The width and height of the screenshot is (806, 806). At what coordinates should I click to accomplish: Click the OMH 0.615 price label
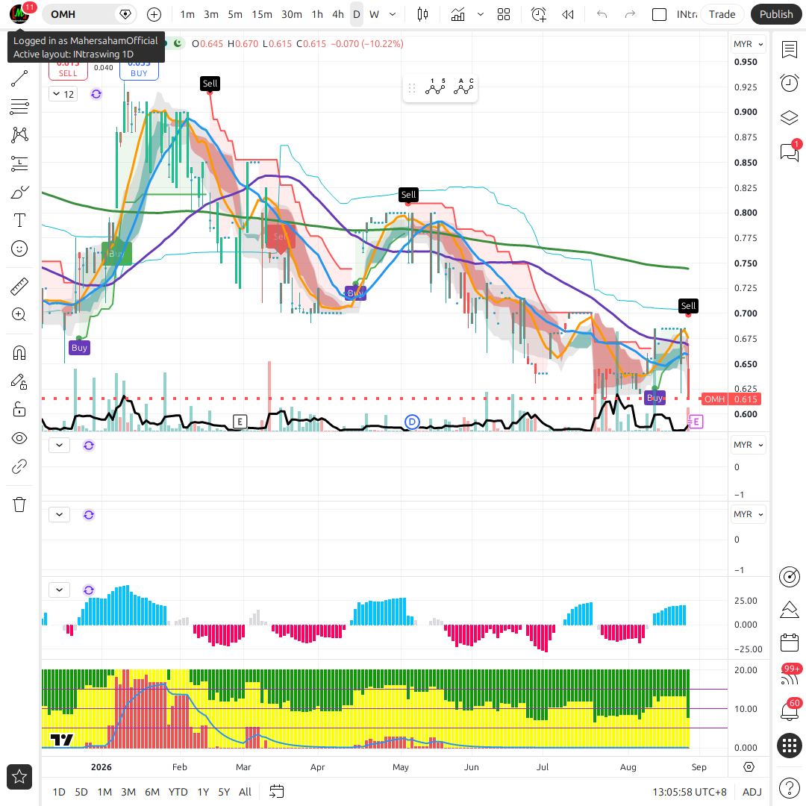coord(730,399)
